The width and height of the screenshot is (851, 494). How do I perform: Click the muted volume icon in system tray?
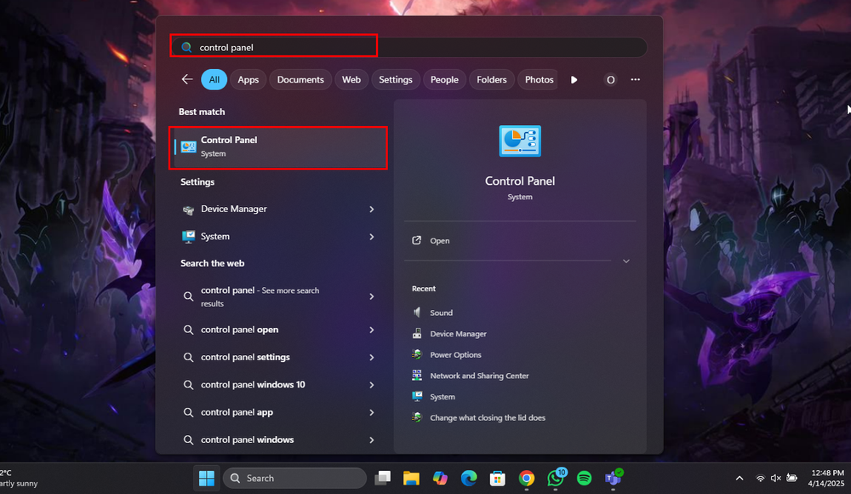tap(775, 478)
